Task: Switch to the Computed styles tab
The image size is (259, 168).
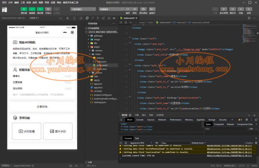Action: click(219, 124)
